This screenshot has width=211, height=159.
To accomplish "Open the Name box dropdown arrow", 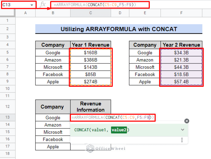I will click(32, 5).
